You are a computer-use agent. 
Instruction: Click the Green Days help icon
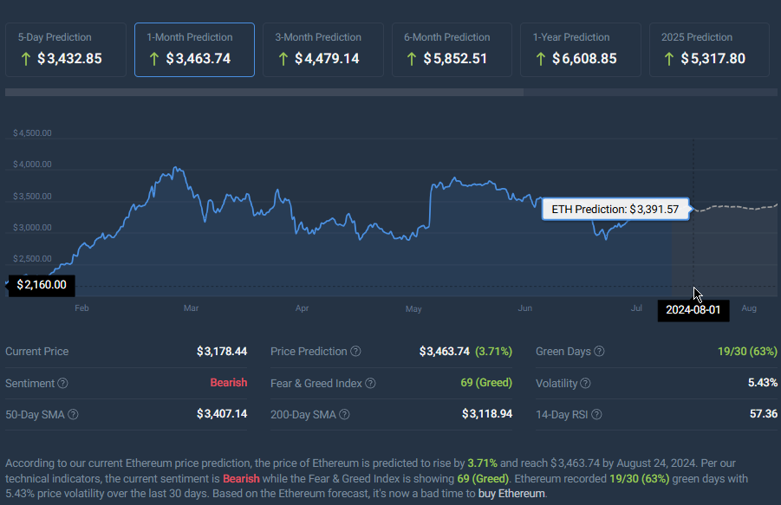click(x=600, y=352)
